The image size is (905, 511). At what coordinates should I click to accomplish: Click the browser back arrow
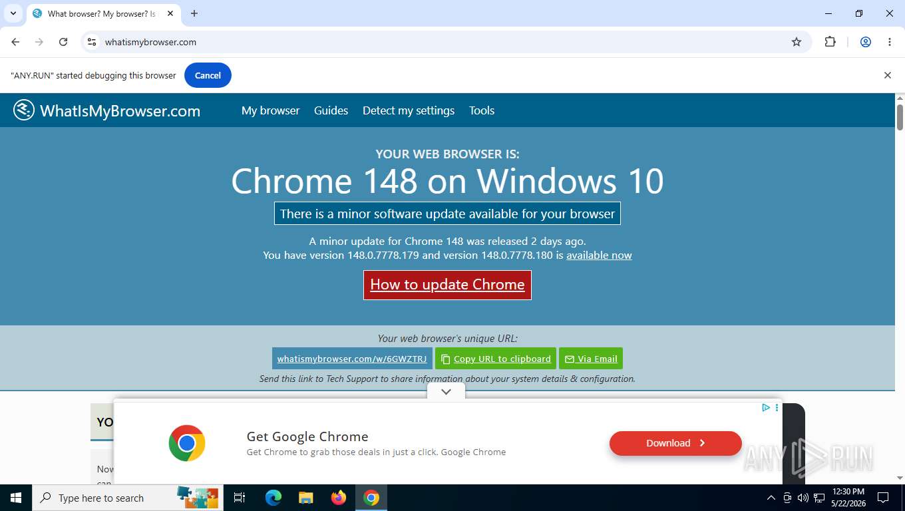[15, 42]
